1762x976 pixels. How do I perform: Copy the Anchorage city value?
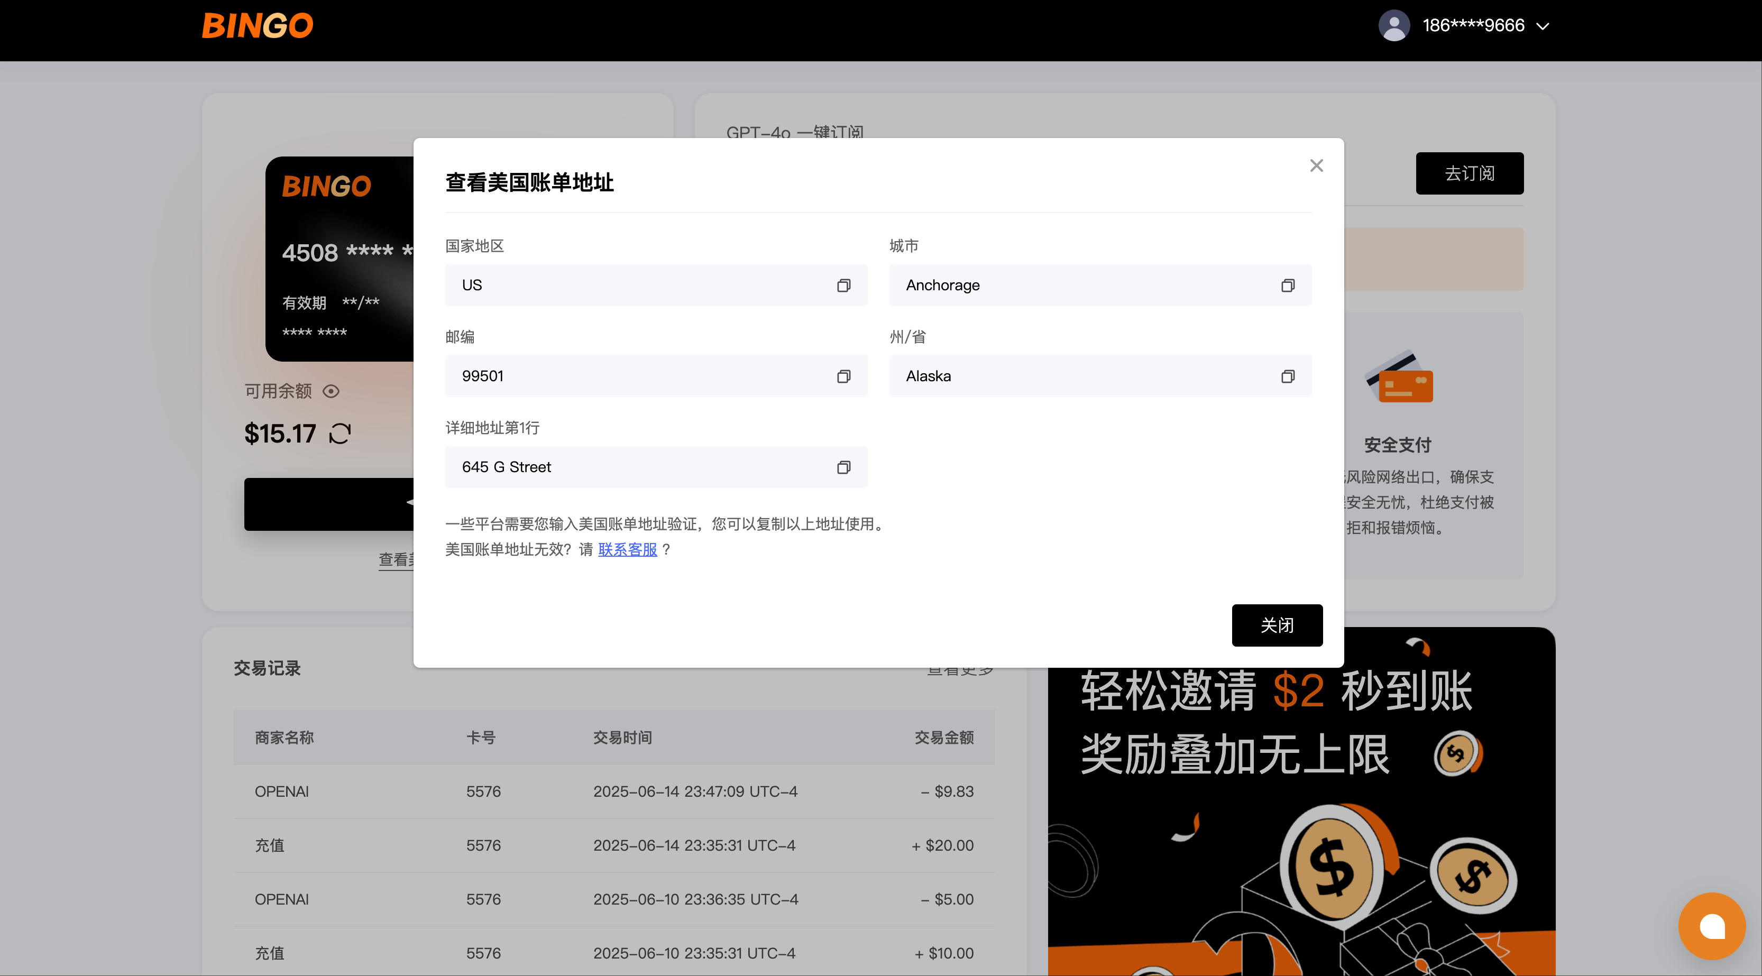[x=1287, y=285]
